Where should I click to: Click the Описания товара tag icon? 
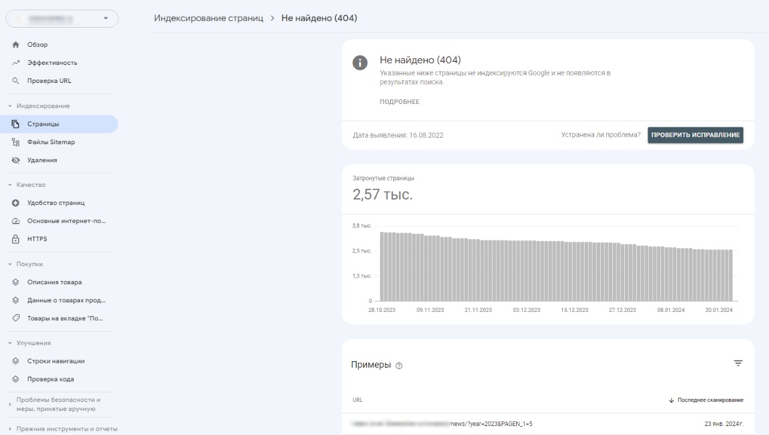(x=16, y=282)
